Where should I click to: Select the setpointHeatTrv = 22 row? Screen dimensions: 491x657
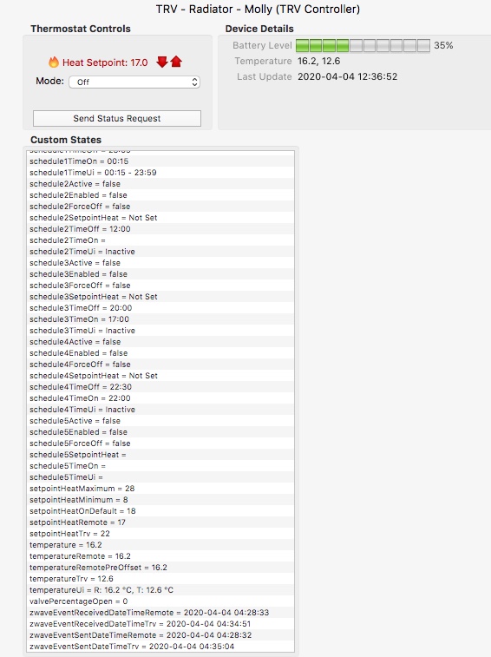(160, 534)
